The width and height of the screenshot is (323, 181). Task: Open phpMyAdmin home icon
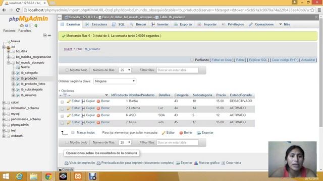(x=22, y=26)
